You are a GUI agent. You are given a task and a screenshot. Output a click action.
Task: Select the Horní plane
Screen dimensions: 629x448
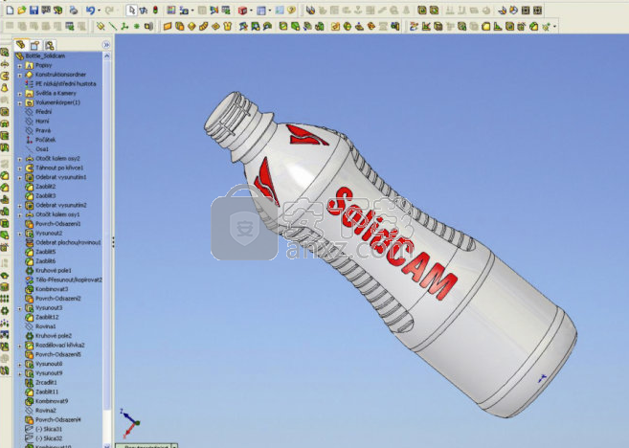click(42, 122)
